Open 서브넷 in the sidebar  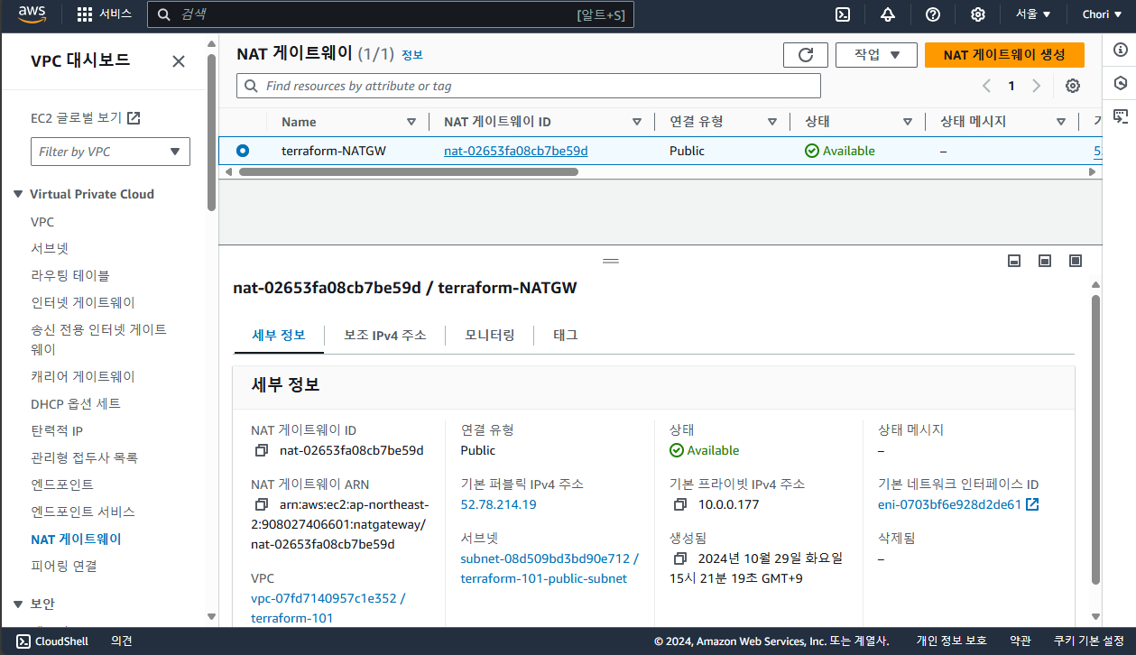pyautogui.click(x=50, y=248)
